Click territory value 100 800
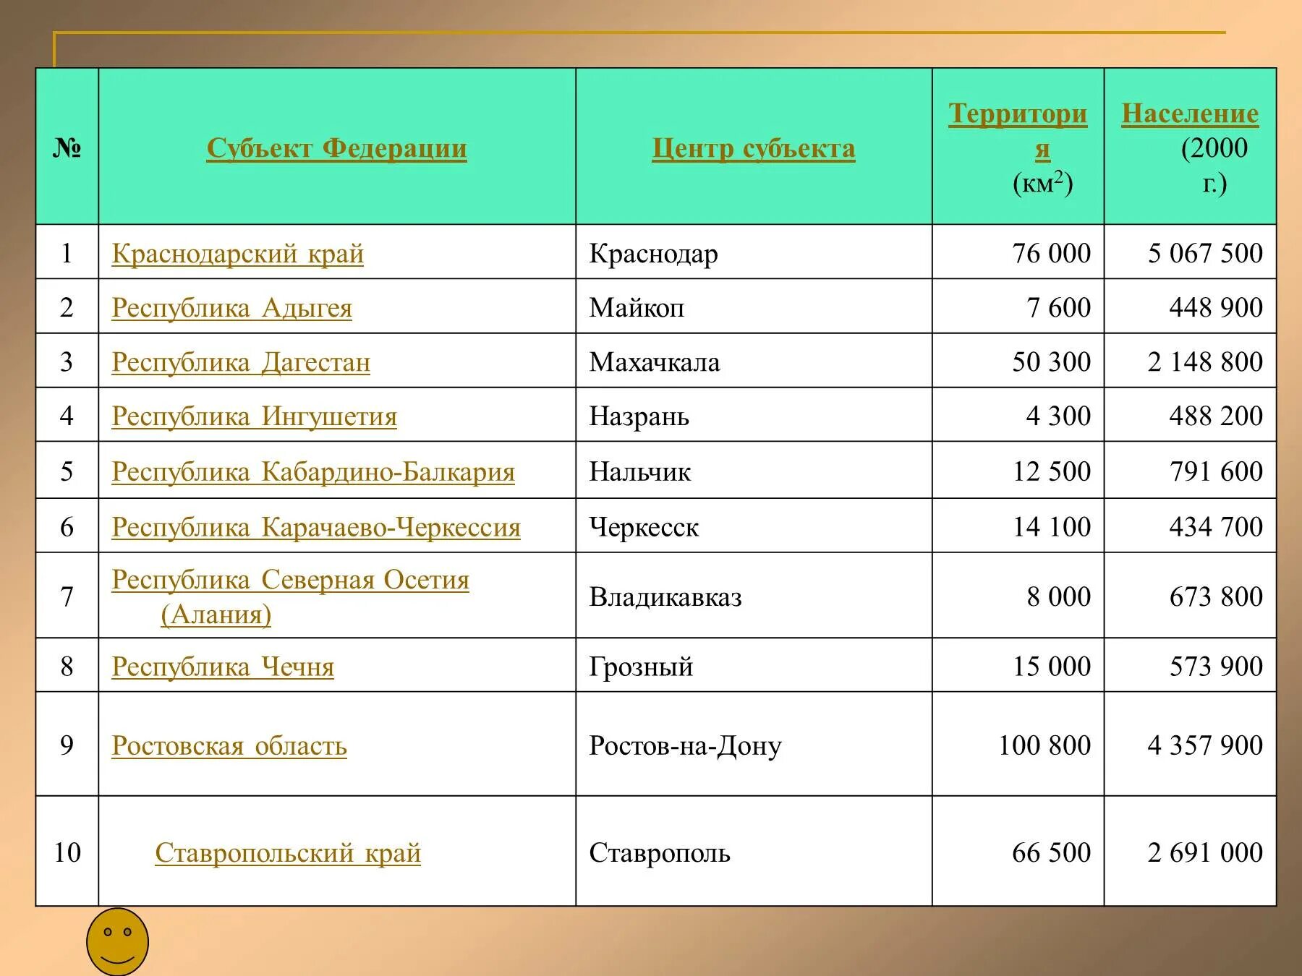This screenshot has height=976, width=1302. [1044, 745]
